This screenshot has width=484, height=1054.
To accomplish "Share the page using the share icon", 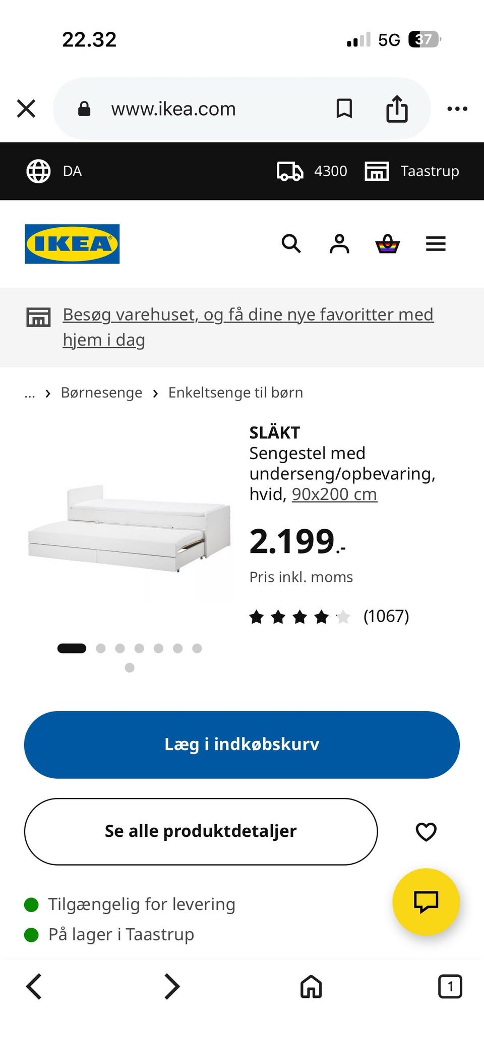I will pos(397,109).
